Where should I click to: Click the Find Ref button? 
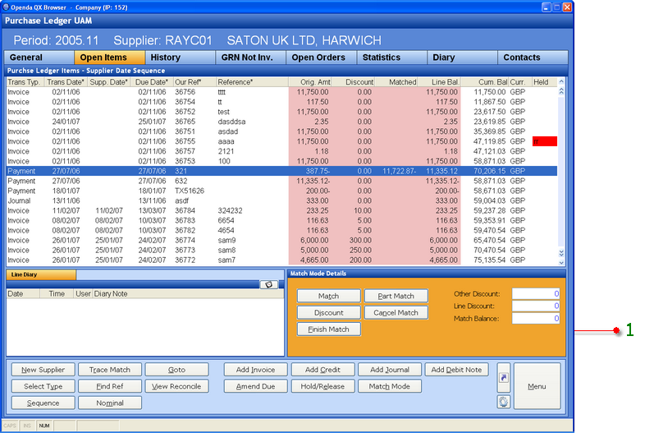(110, 386)
